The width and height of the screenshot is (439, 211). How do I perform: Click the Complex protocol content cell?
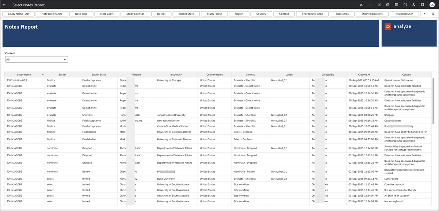pos(406,184)
